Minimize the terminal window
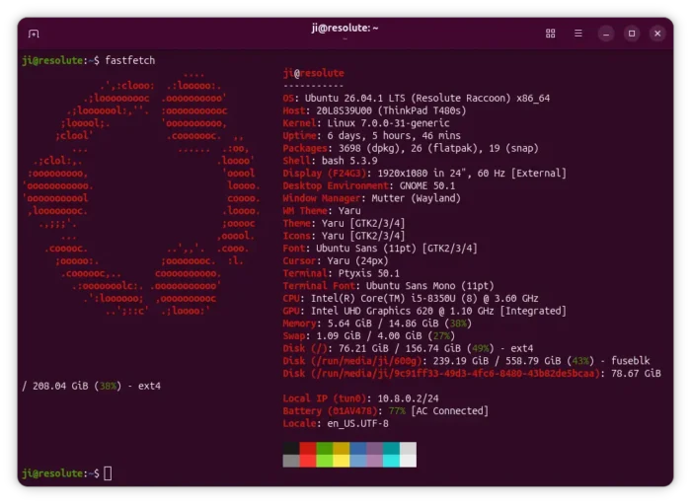Image resolution: width=691 pixels, height=504 pixels. [x=606, y=34]
